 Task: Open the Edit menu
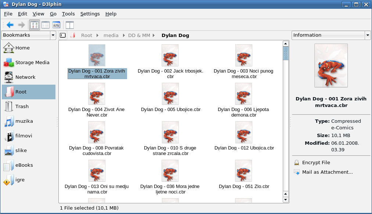(22, 14)
